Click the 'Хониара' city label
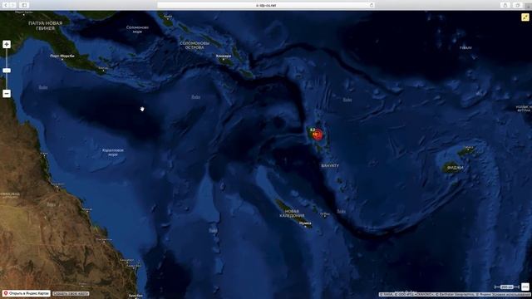 [224, 56]
